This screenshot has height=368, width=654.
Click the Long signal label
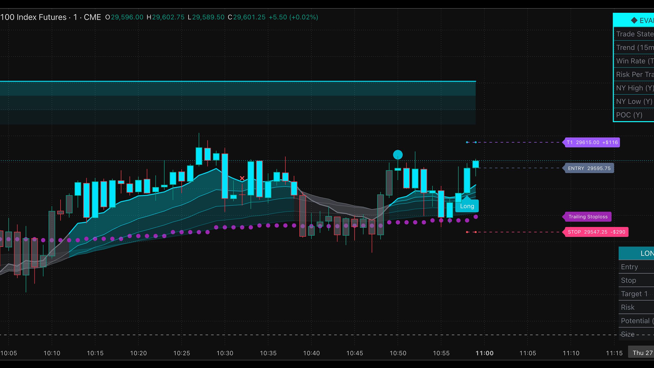[467, 205]
